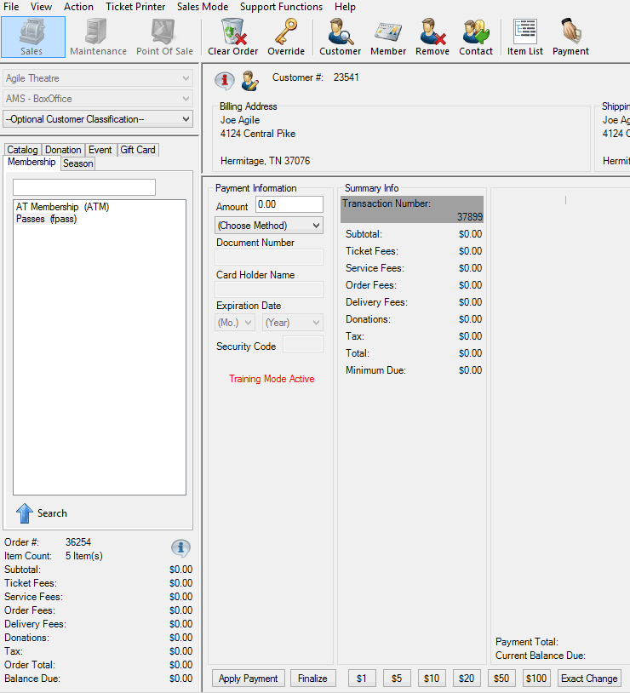630x693 pixels.
Task: Open the expiration year dropdown
Action: (293, 323)
